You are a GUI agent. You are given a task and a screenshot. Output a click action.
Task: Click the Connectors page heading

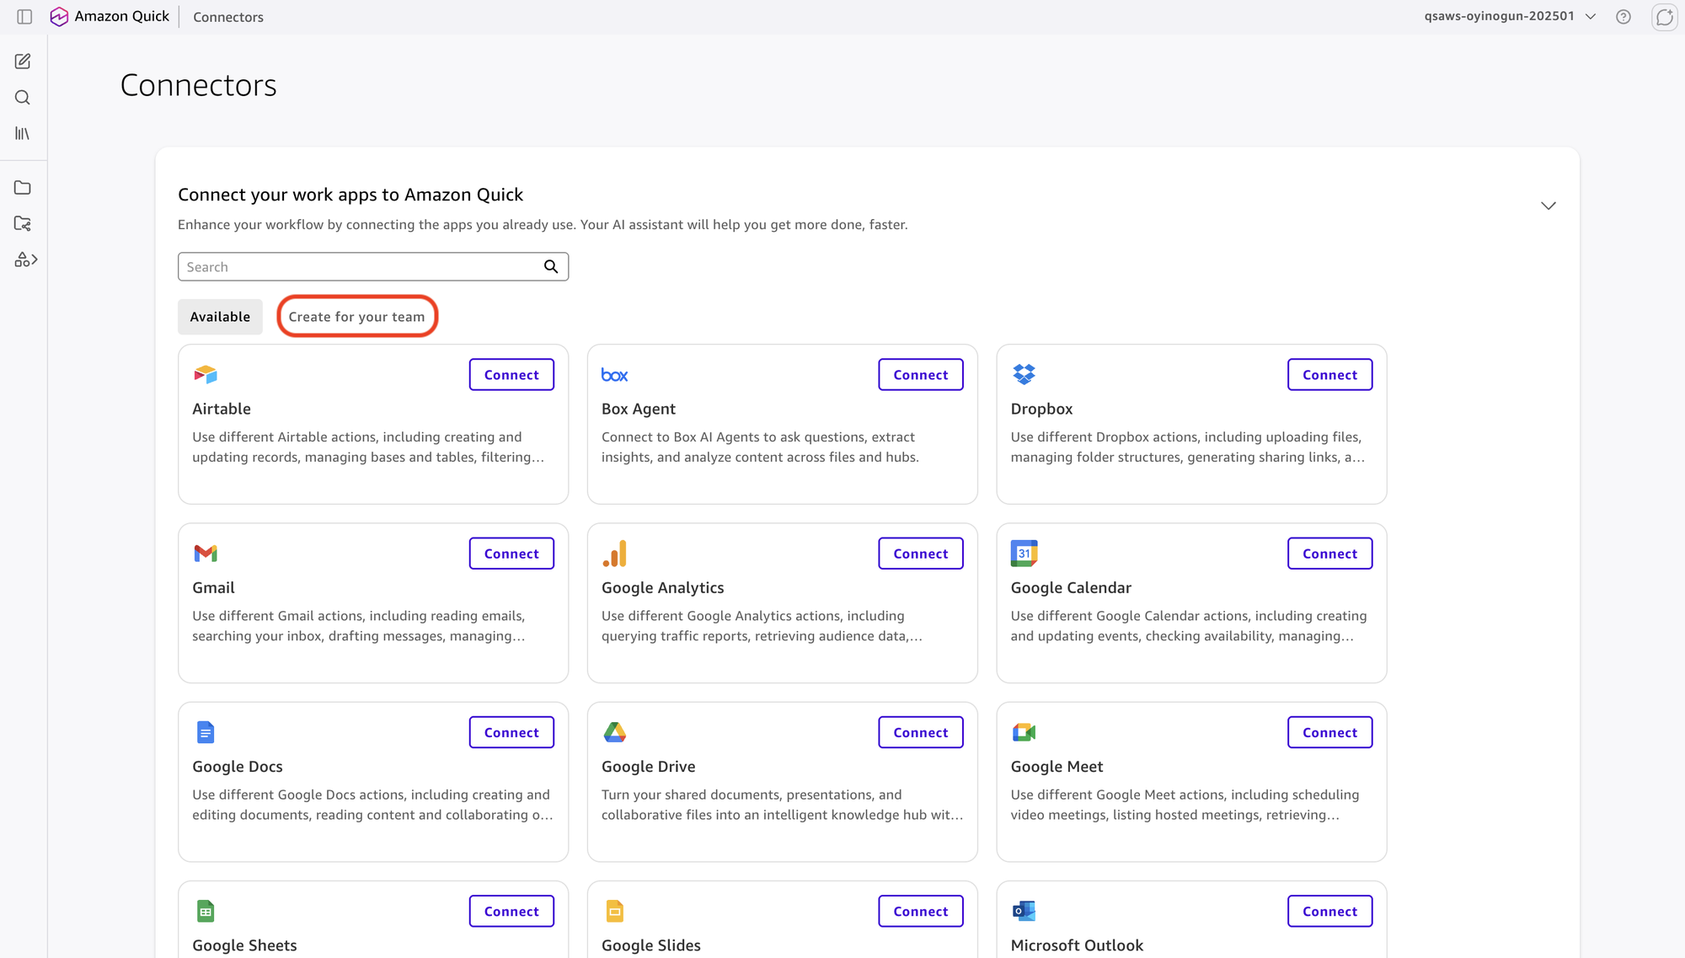click(x=199, y=85)
